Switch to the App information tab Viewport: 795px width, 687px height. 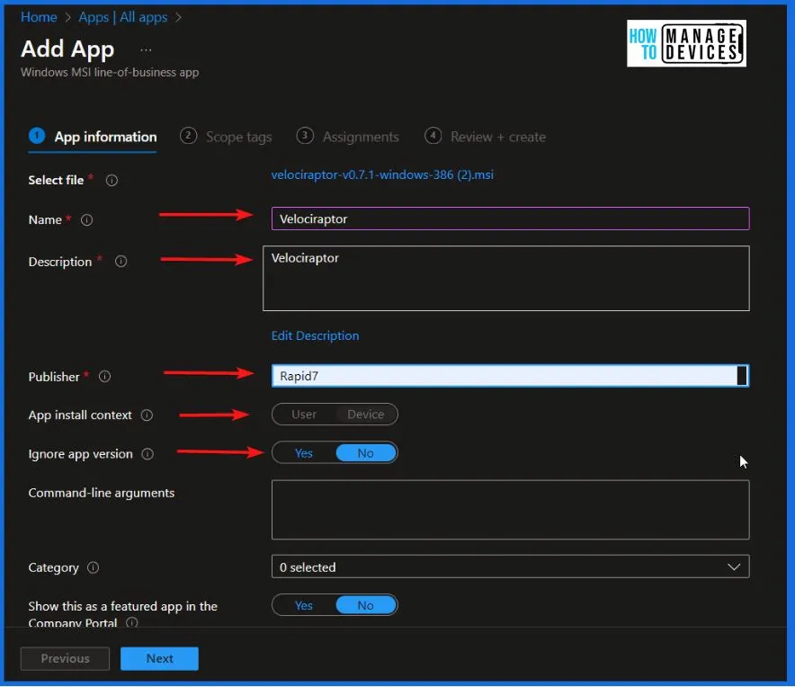coord(93,137)
